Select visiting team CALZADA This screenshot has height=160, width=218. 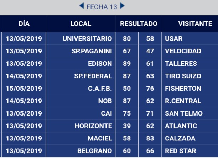pyautogui.click(x=180, y=138)
